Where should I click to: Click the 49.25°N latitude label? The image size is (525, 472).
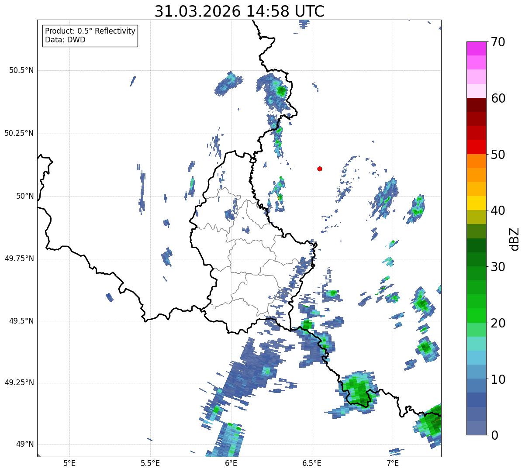tap(19, 383)
